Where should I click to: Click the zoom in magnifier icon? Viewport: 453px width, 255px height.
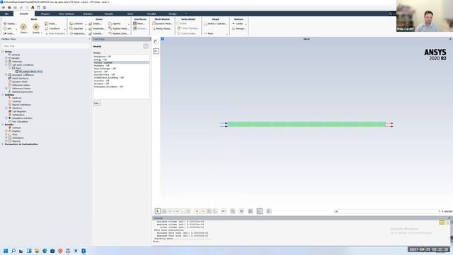click(197, 211)
